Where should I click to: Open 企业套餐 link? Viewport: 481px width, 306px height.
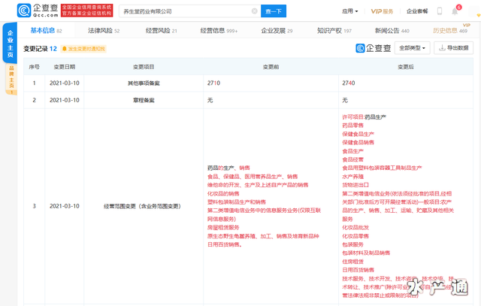click(417, 11)
